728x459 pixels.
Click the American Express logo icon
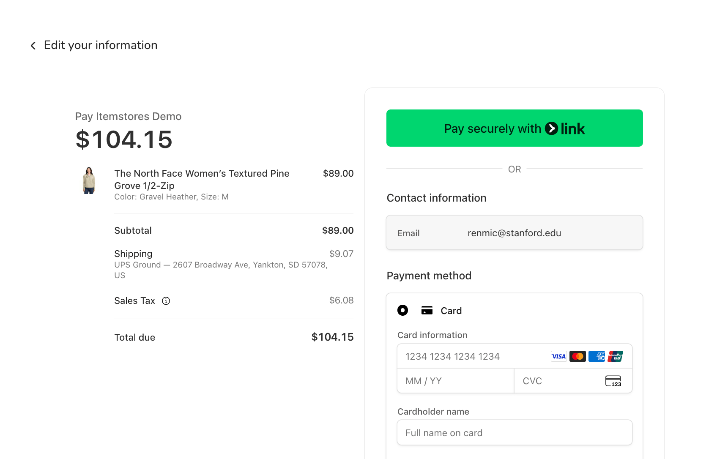click(x=597, y=356)
